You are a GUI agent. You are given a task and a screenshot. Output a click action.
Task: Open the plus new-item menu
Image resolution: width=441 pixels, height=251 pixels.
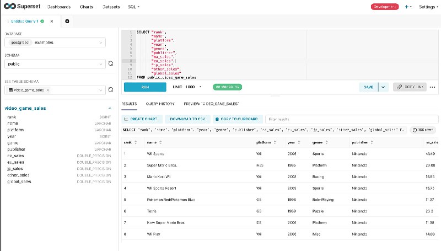coord(408,7)
